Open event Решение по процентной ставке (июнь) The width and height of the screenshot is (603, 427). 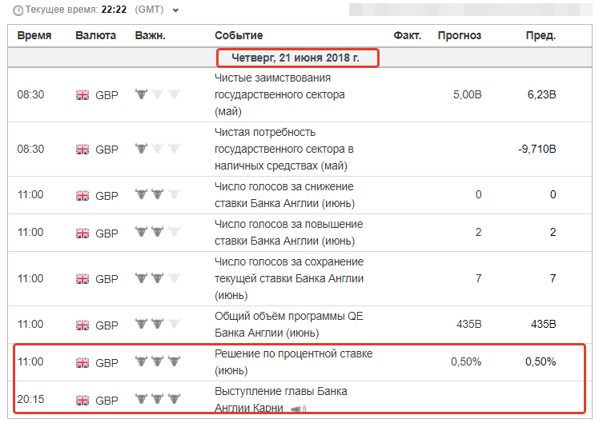coord(293,361)
